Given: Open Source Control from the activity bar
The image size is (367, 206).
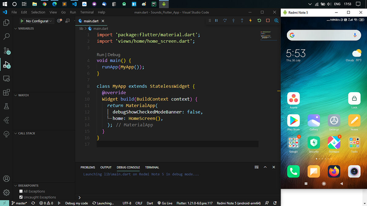Looking at the screenshot, I should (6, 50).
